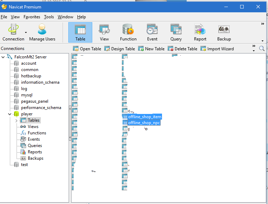Open object toolbar options down arrow
The height and width of the screenshot is (204, 268).
click(x=254, y=51)
